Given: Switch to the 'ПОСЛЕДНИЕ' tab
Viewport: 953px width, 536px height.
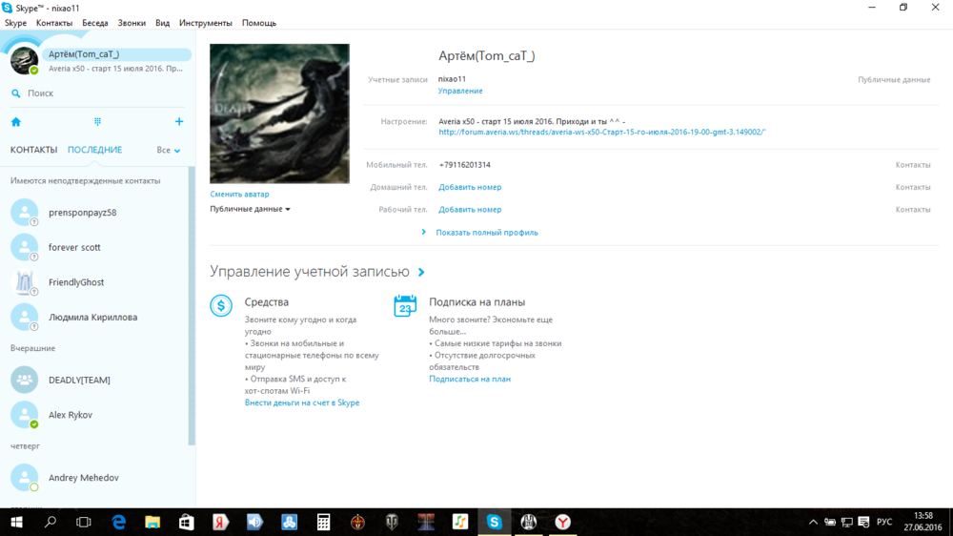Looking at the screenshot, I should point(94,151).
